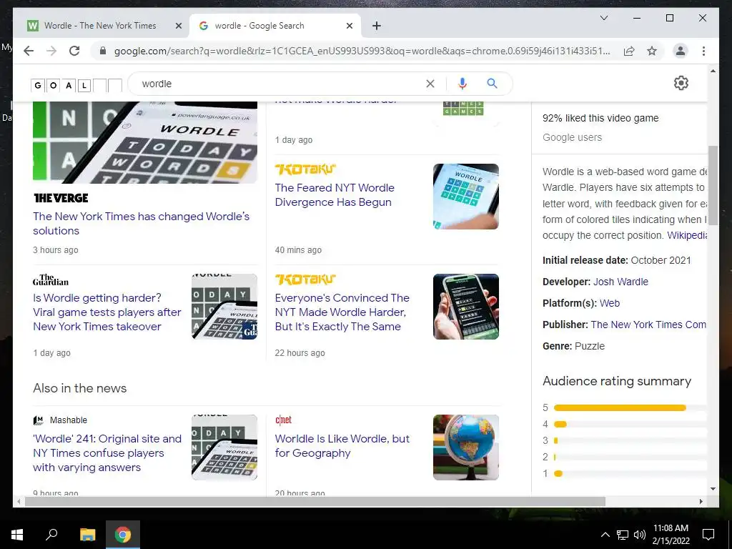Click the '92% liked this video game' text

(x=600, y=118)
